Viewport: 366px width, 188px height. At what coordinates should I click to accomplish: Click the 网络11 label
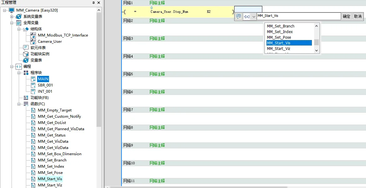pyautogui.click(x=129, y=181)
